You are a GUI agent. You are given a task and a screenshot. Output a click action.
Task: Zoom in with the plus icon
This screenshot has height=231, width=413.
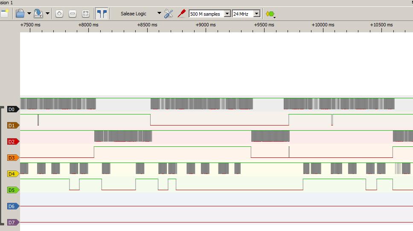[x=59, y=14]
